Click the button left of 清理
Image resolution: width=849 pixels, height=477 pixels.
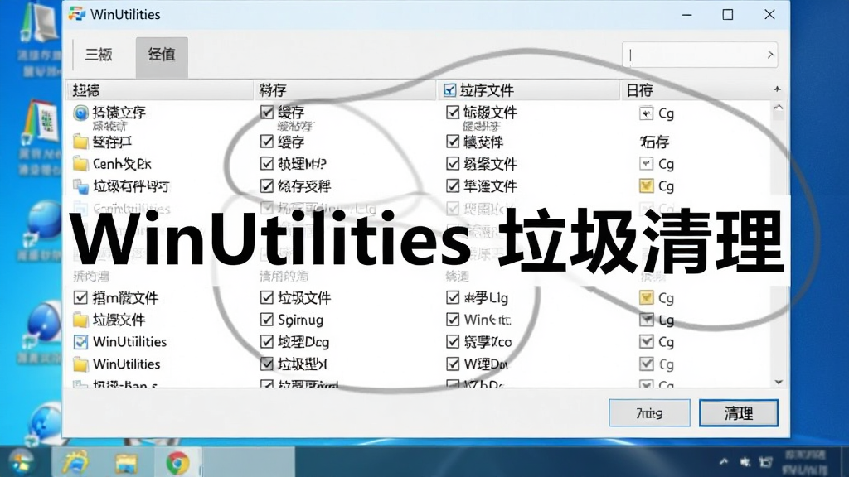coord(649,413)
